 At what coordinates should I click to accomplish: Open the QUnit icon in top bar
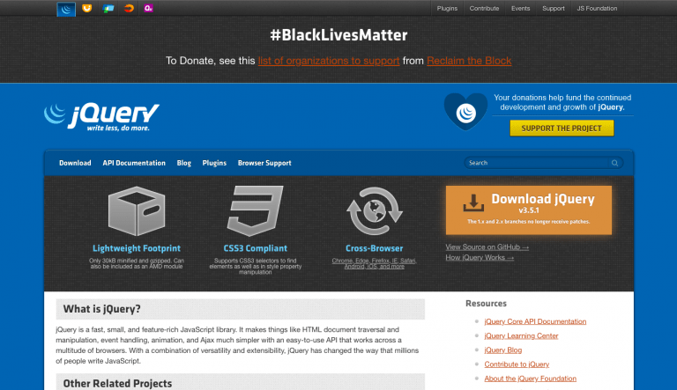pyautogui.click(x=148, y=8)
